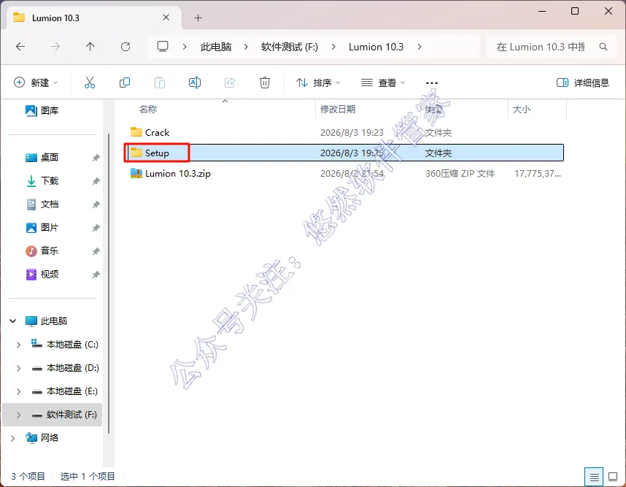The image size is (626, 487).
Task: Click the Copy icon in toolbar
Action: pos(125,83)
